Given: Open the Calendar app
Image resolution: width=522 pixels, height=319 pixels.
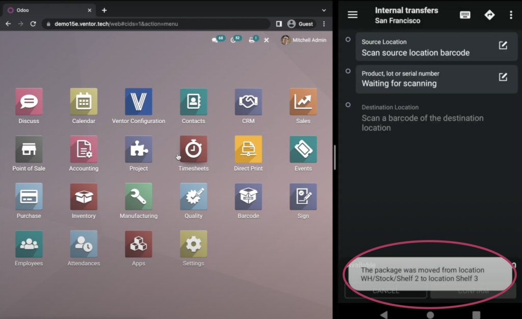Looking at the screenshot, I should (84, 102).
